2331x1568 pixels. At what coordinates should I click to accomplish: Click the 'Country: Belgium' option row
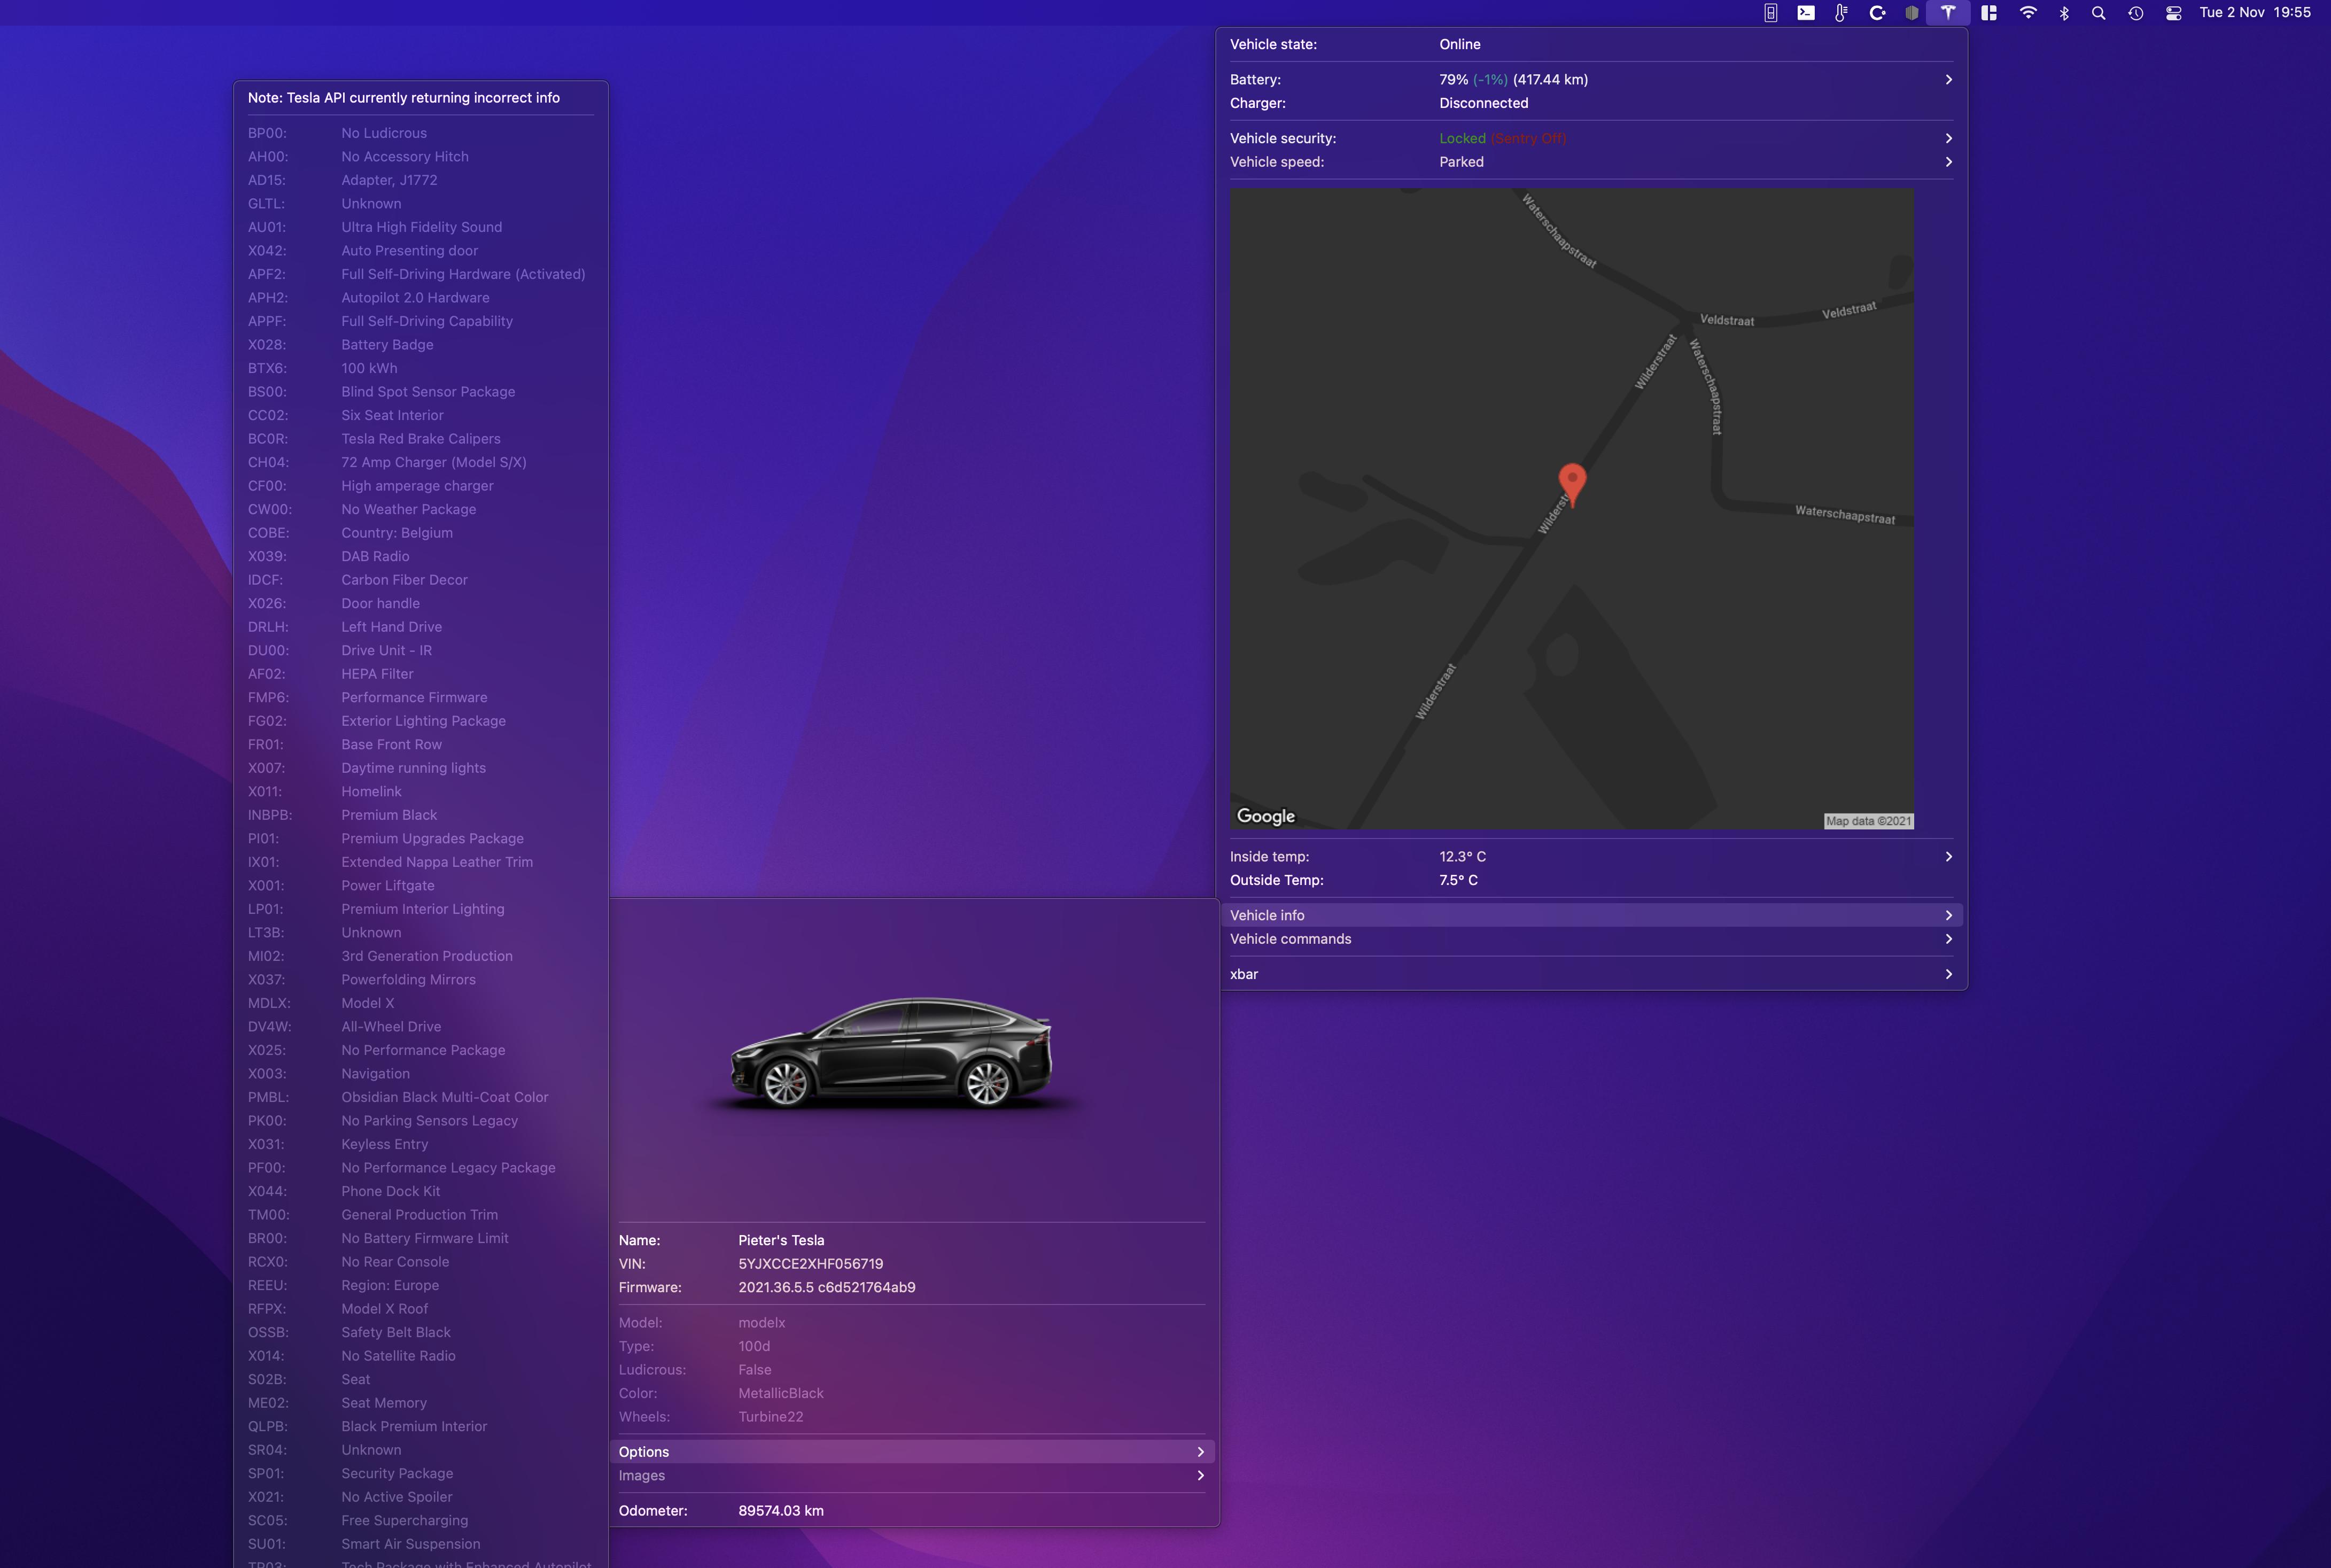(x=421, y=533)
